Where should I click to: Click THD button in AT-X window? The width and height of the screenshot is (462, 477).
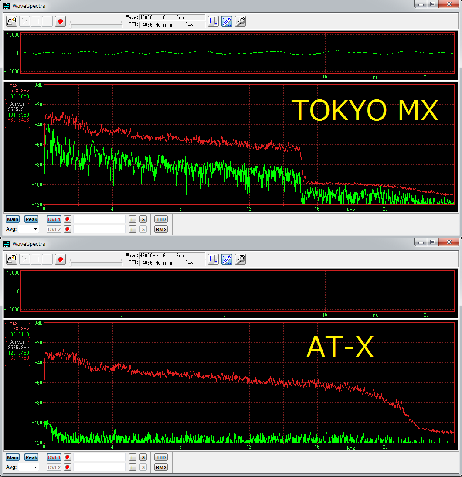click(x=161, y=457)
